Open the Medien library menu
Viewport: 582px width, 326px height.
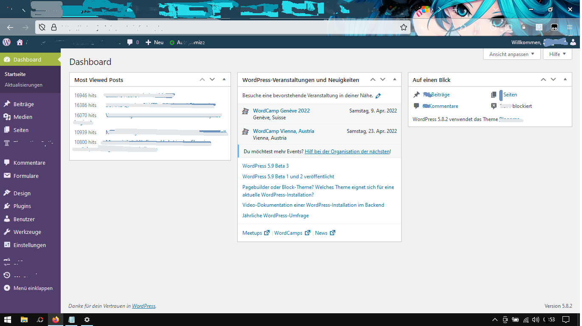30,117
